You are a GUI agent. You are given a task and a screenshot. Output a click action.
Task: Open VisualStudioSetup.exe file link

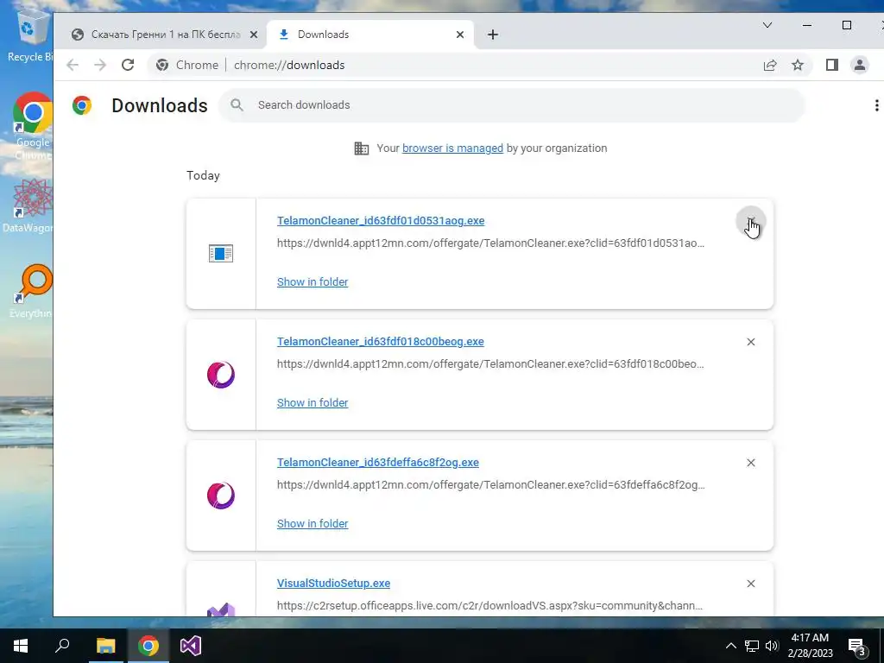[333, 583]
